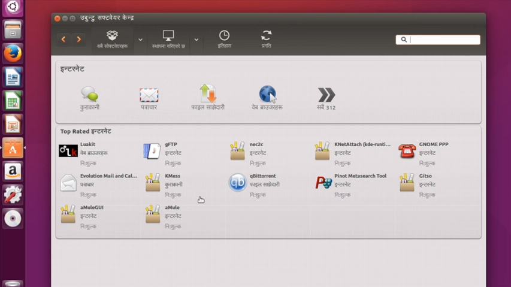Open the KNetAttach app entry
The height and width of the screenshot is (287, 511).
click(x=353, y=153)
